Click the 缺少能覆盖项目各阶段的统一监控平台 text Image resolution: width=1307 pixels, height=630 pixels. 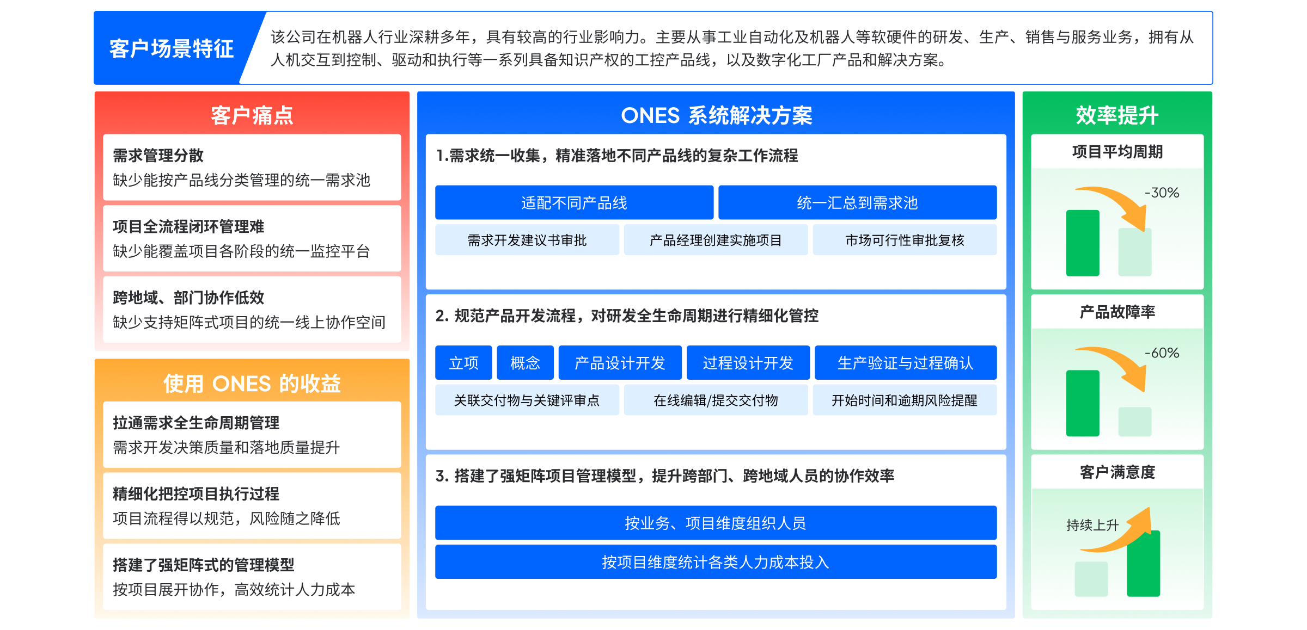[241, 251]
